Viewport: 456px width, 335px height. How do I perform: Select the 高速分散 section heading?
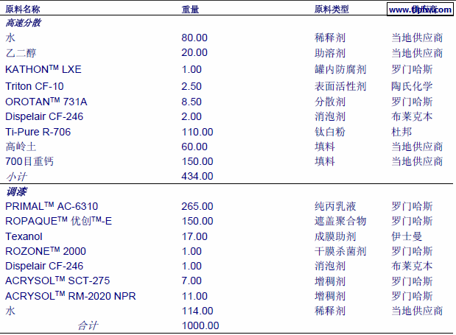point(24,23)
